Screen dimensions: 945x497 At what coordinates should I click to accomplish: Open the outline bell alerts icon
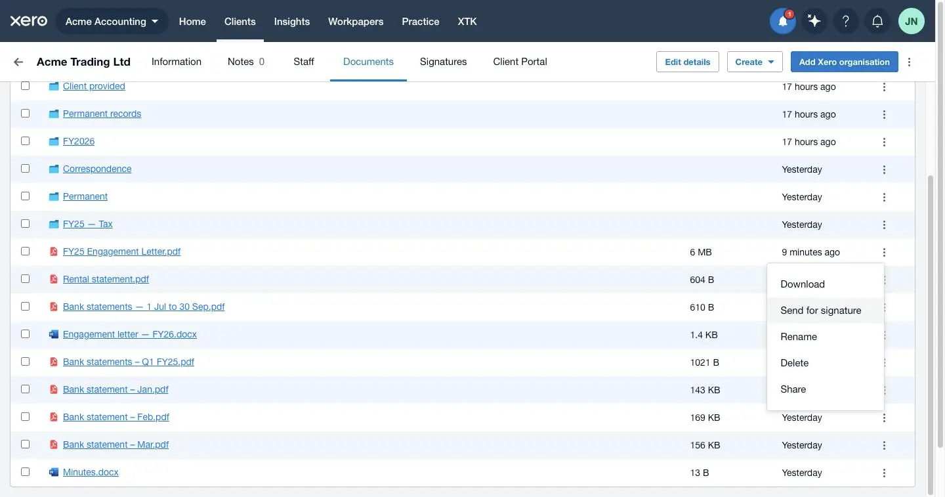pos(877,21)
